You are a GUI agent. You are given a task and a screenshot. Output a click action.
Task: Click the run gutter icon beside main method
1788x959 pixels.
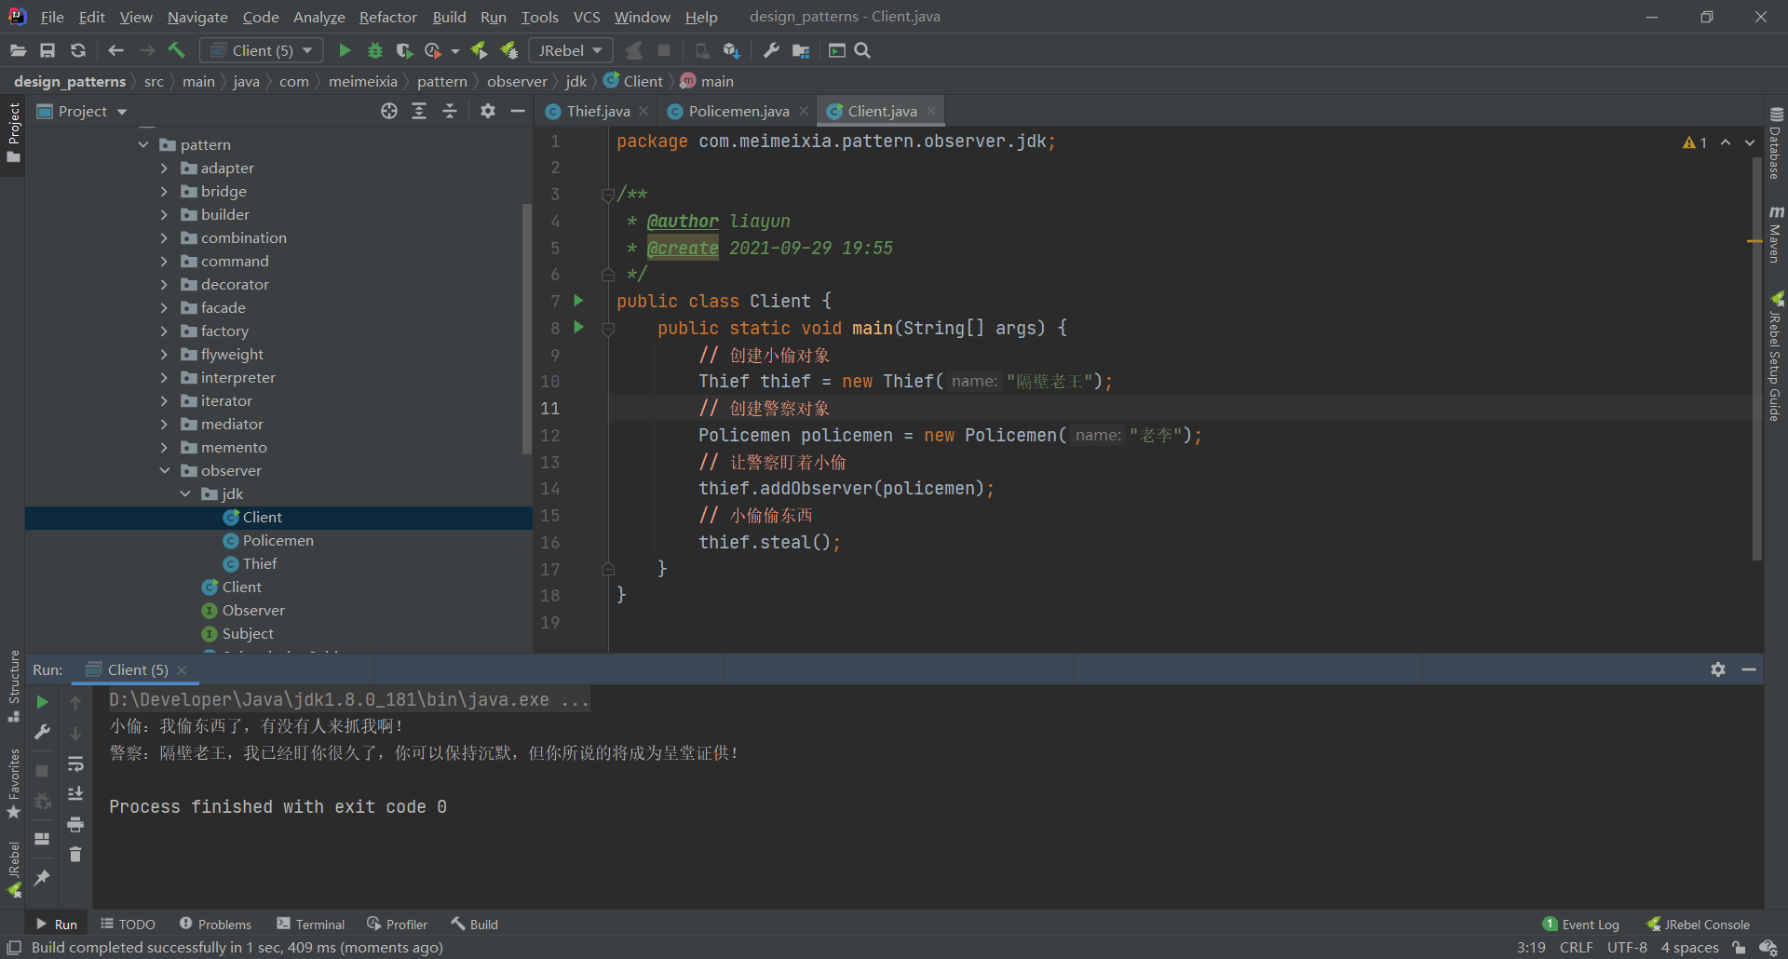(x=578, y=328)
